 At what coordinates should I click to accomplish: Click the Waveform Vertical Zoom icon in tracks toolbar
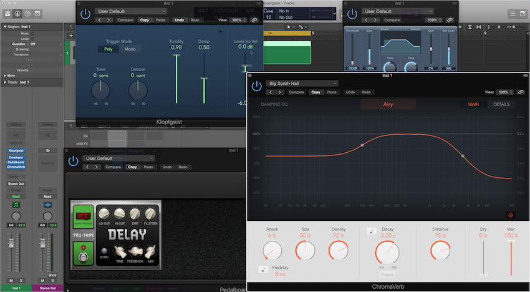click(470, 27)
